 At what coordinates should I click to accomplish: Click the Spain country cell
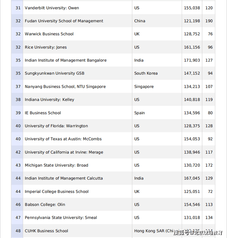tap(139, 113)
